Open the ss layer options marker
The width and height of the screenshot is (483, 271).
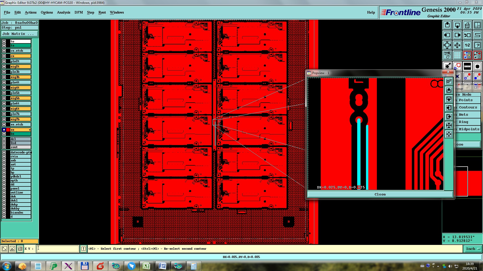30,130
